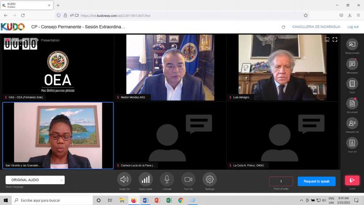The width and height of the screenshot is (364, 205).
Task: Select the KUDO browser tab
Action: coord(27,5)
